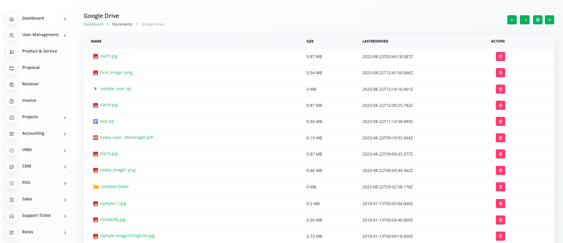Open Product & Service menu item

coord(40,51)
